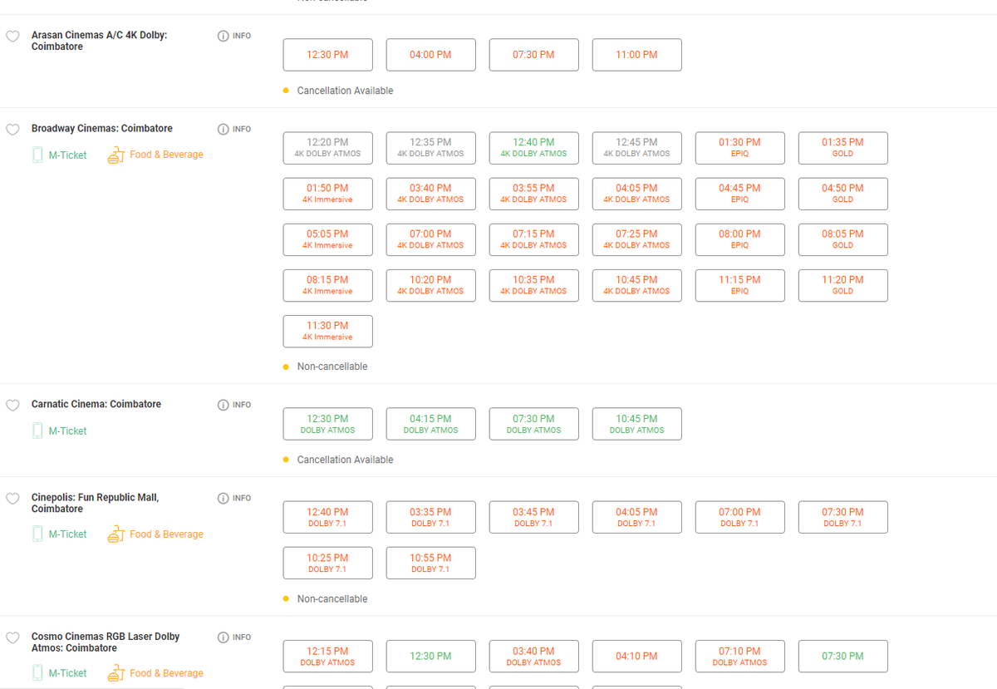Select Arasan Cinemas 04:00 PM showtime
The image size is (997, 689).
pyautogui.click(x=430, y=55)
